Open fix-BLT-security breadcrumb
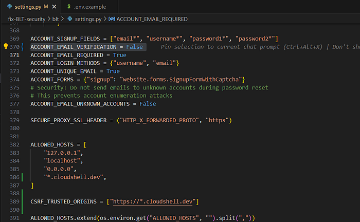This screenshot has height=222, width=360. [x=27, y=19]
